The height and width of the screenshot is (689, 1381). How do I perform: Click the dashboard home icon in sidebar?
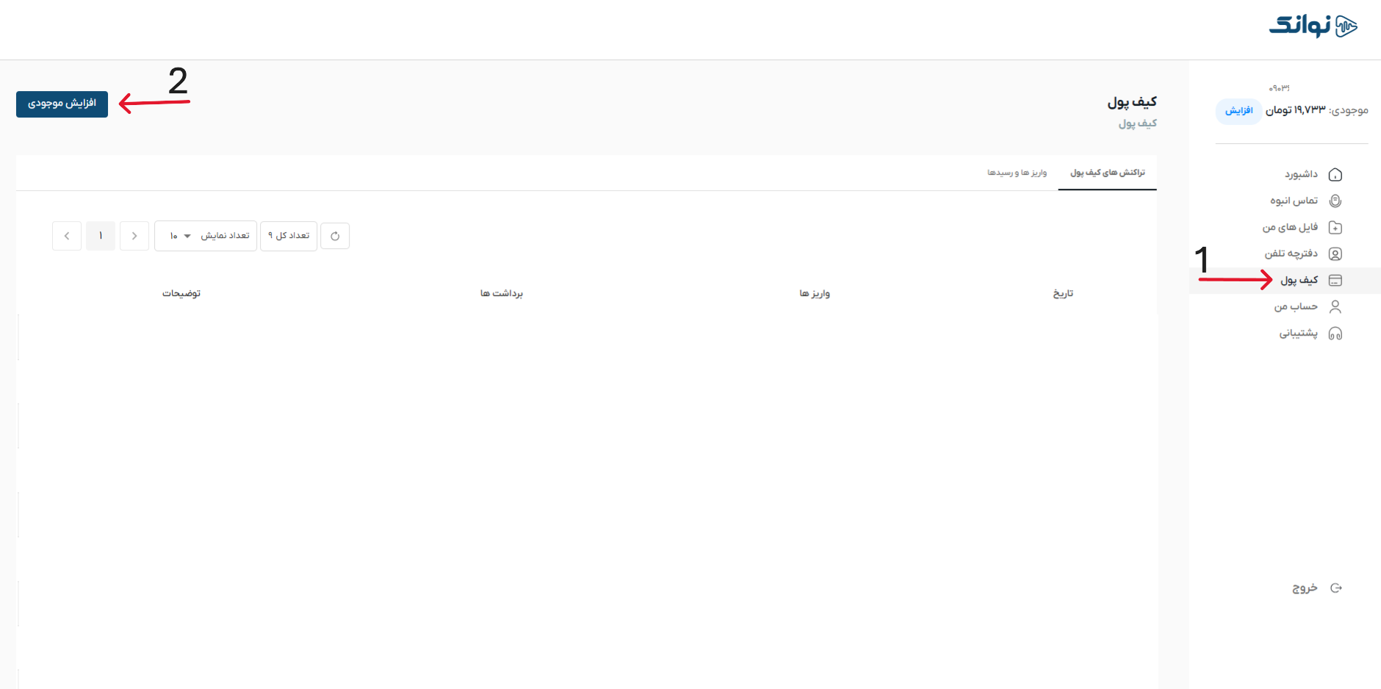coord(1335,175)
